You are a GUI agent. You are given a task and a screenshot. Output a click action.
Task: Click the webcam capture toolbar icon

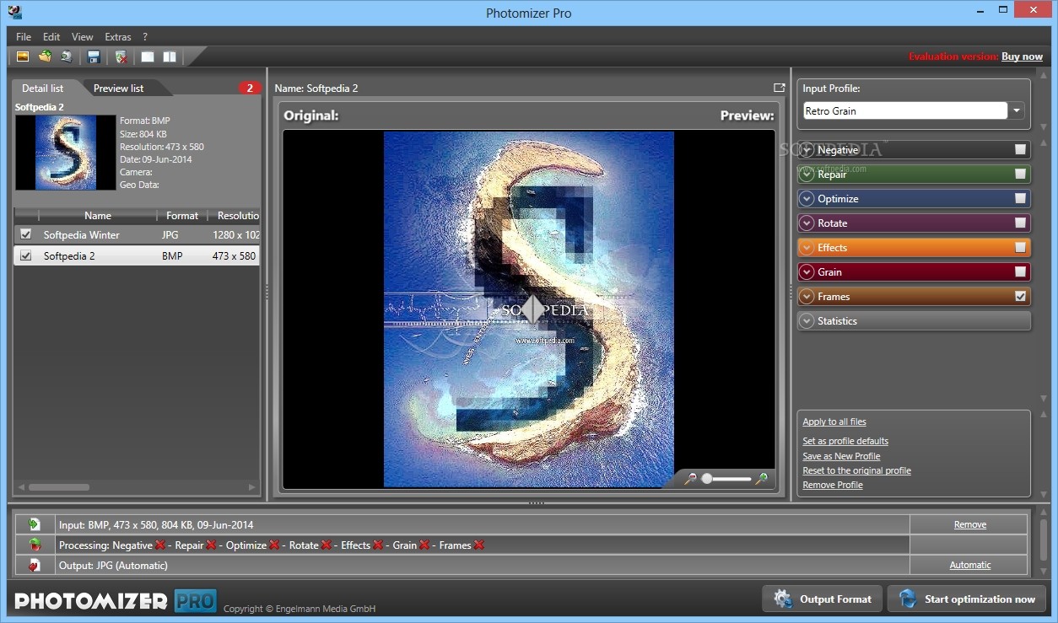click(x=66, y=56)
